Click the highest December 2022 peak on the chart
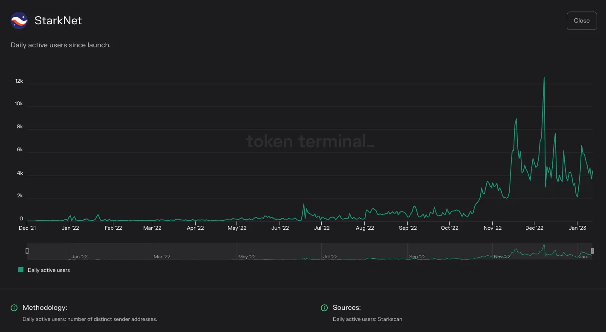Screen dimensions: 606x332 click(x=544, y=78)
